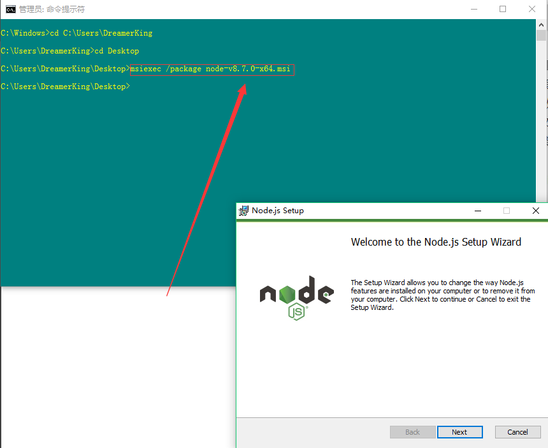Click the command prompt icon in title bar

point(10,9)
